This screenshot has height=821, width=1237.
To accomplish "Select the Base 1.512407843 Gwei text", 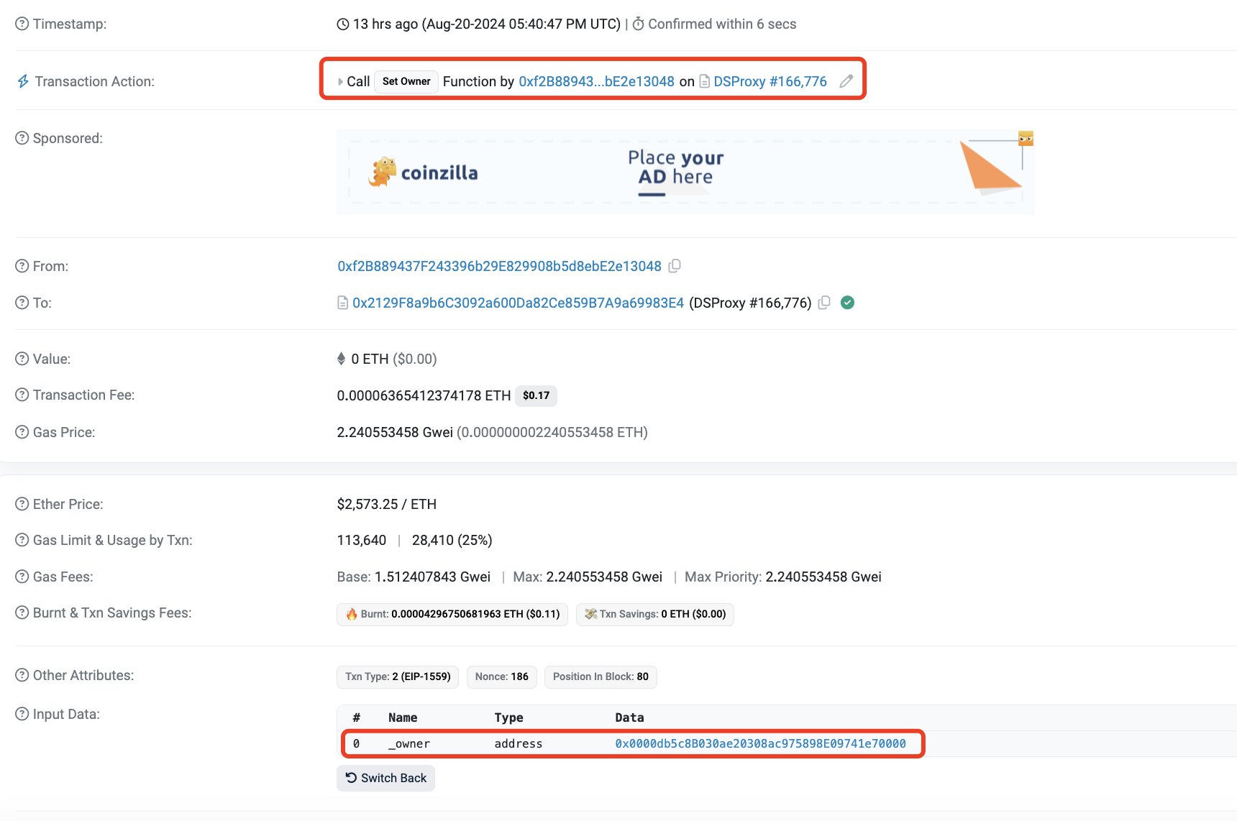I will pyautogui.click(x=414, y=577).
